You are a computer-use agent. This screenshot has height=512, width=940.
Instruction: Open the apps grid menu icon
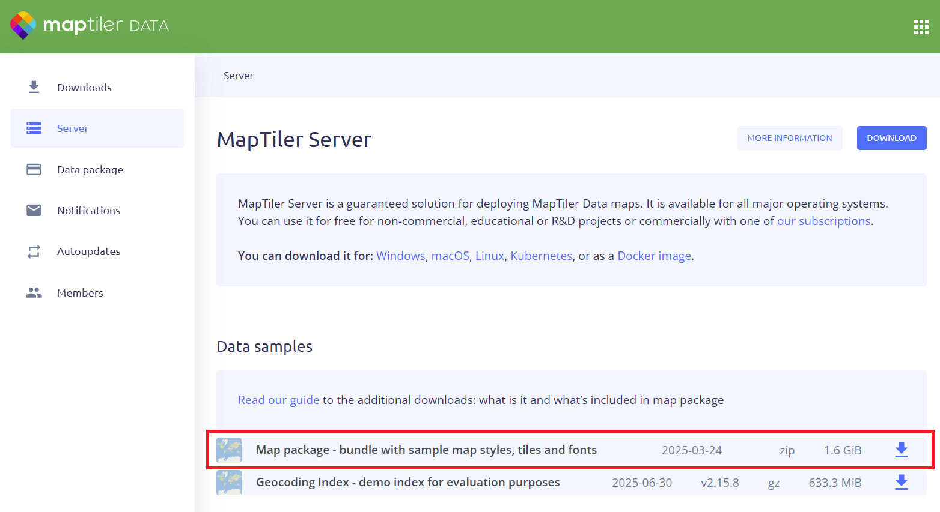(x=921, y=26)
